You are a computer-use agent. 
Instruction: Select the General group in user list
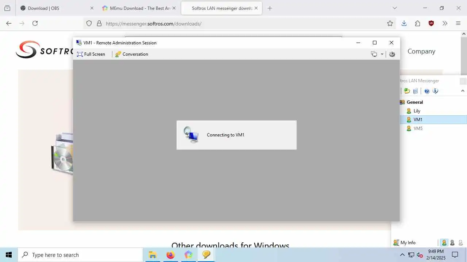pos(415,102)
